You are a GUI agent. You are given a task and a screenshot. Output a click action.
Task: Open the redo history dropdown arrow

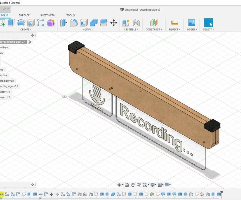8,9
